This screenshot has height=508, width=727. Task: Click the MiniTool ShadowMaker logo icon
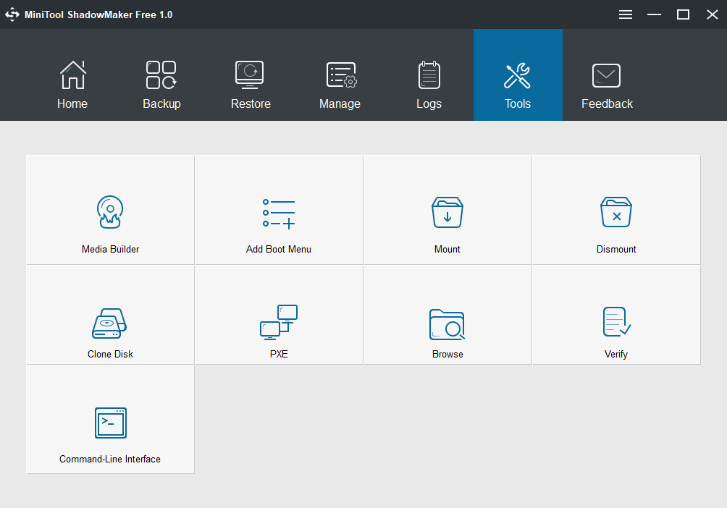[12, 14]
